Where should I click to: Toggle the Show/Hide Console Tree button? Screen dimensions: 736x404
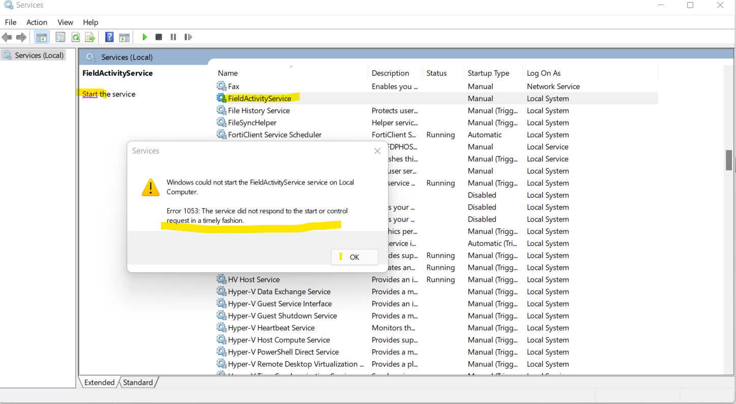coord(42,37)
